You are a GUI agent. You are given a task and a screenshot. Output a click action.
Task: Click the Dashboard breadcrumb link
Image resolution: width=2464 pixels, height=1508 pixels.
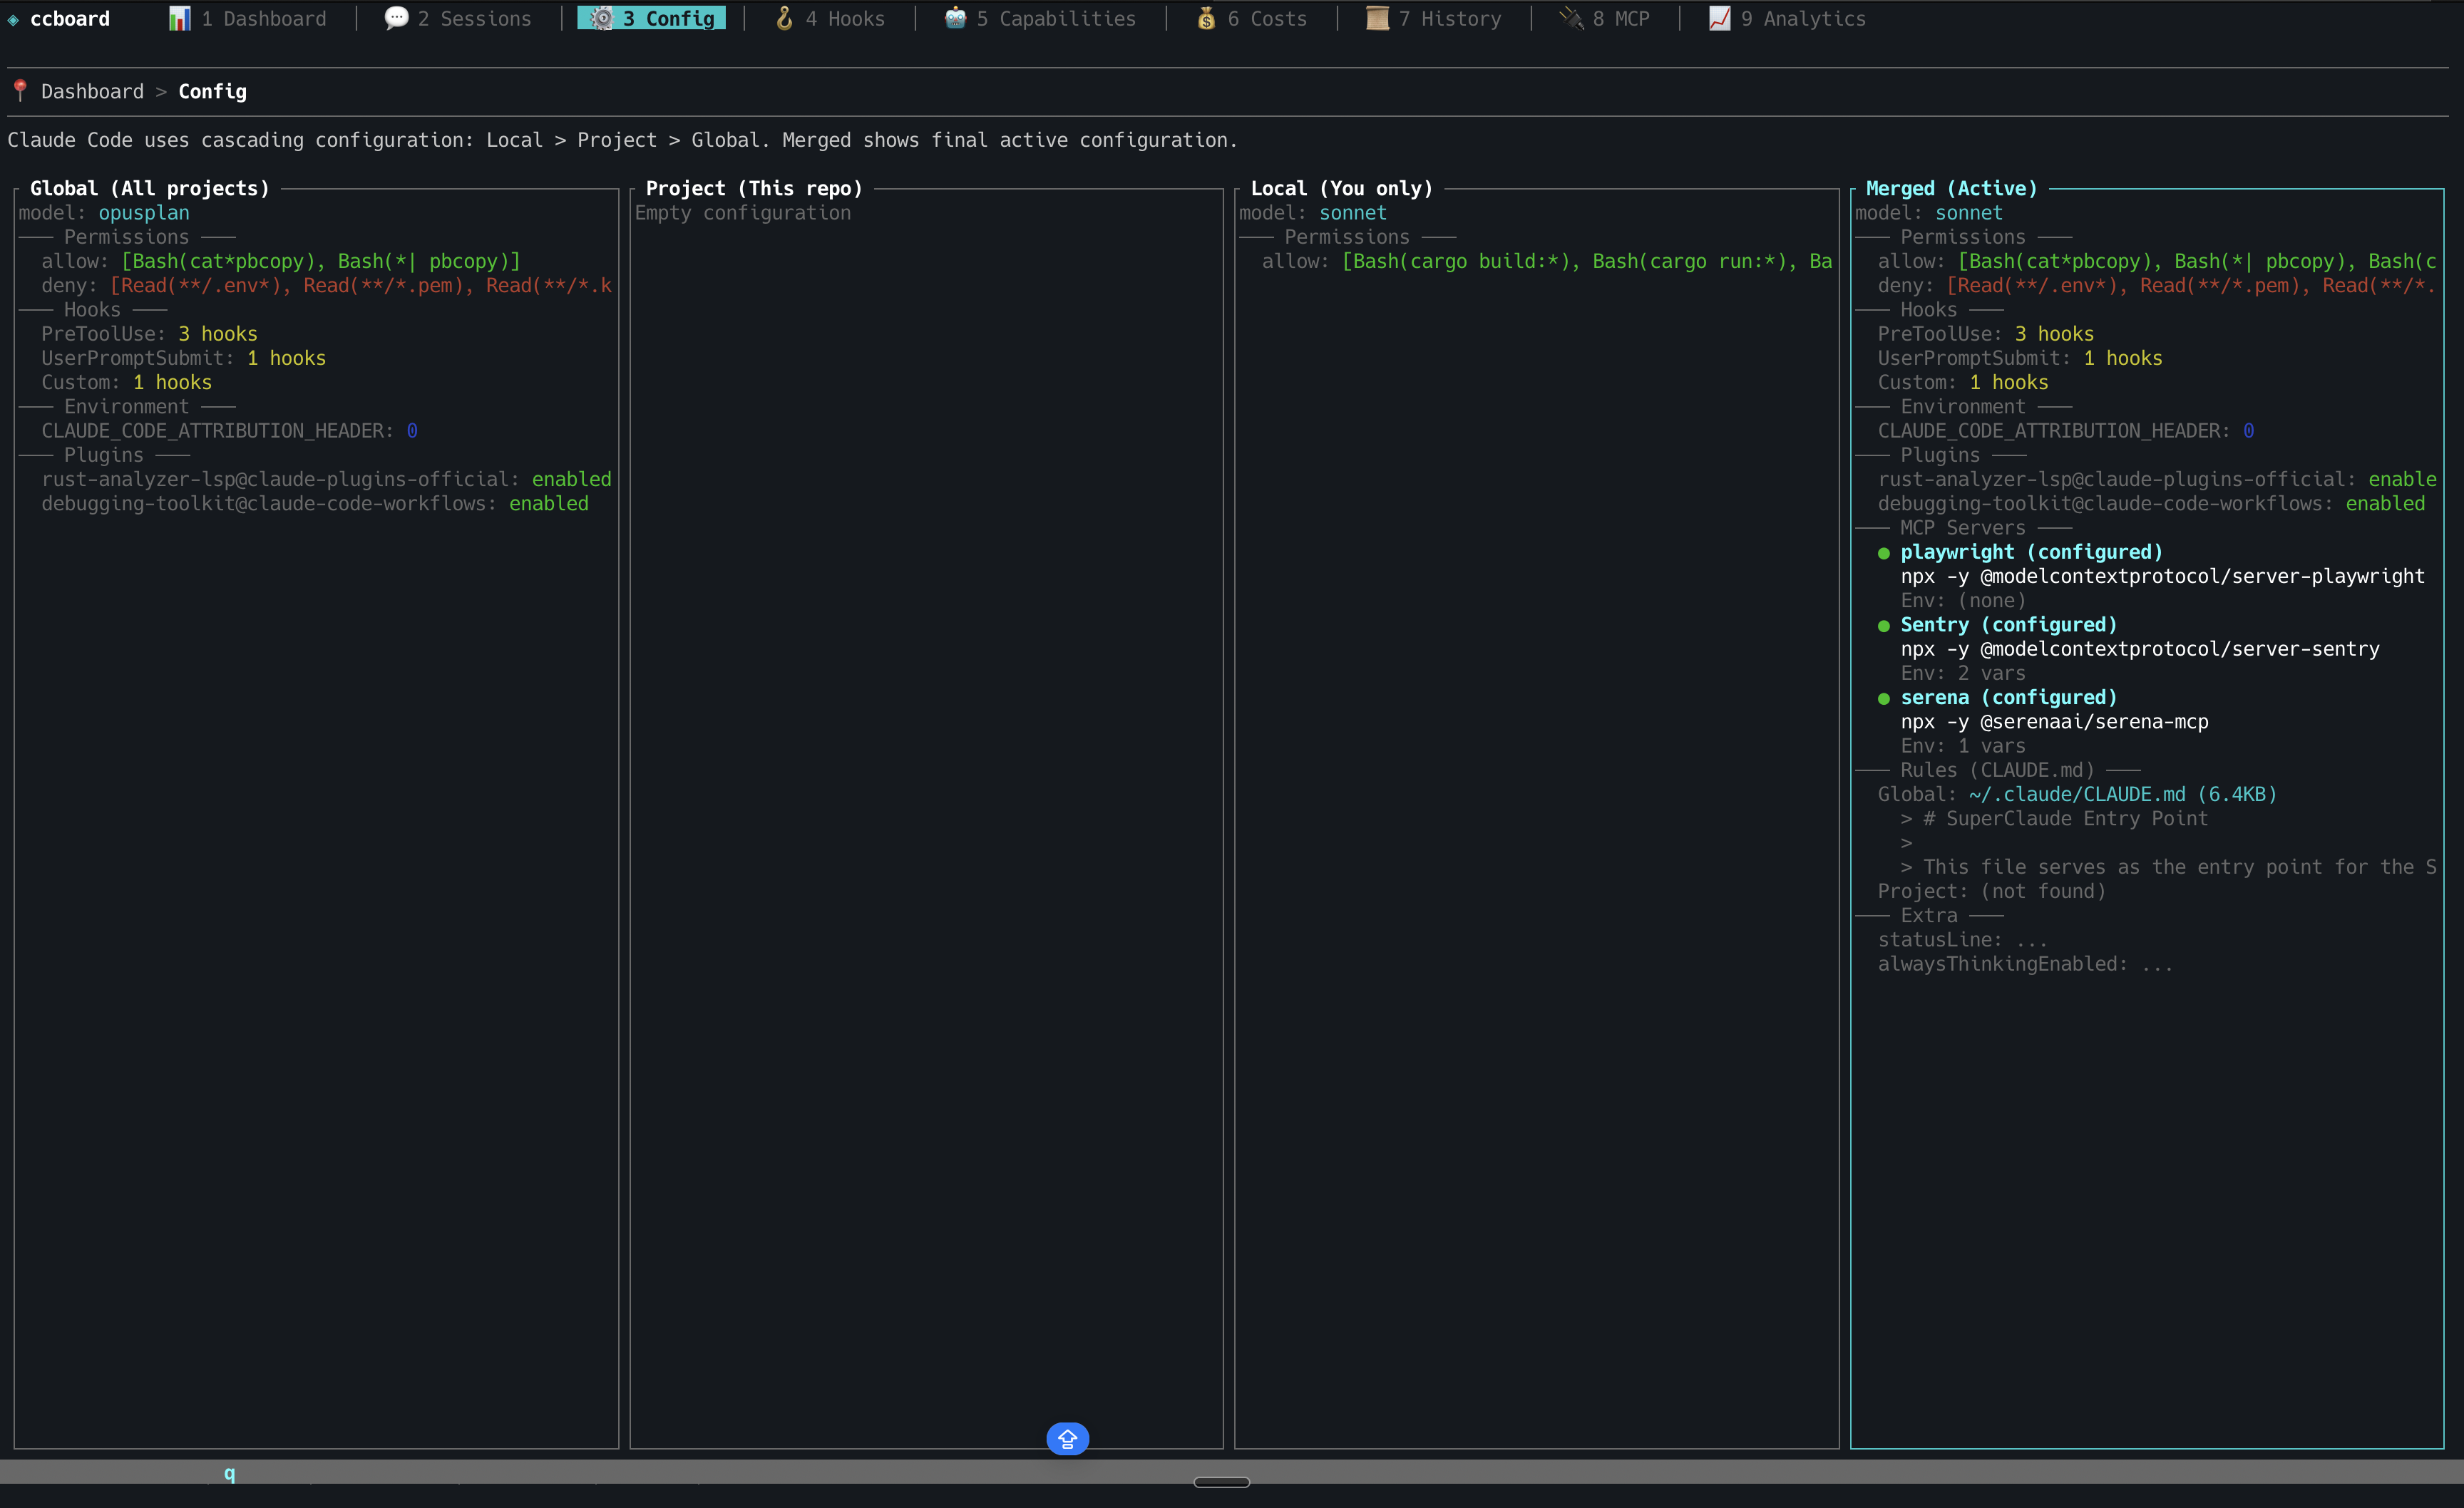click(92, 91)
